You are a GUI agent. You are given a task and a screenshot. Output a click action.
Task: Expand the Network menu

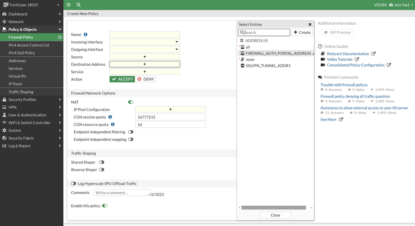coord(60,22)
